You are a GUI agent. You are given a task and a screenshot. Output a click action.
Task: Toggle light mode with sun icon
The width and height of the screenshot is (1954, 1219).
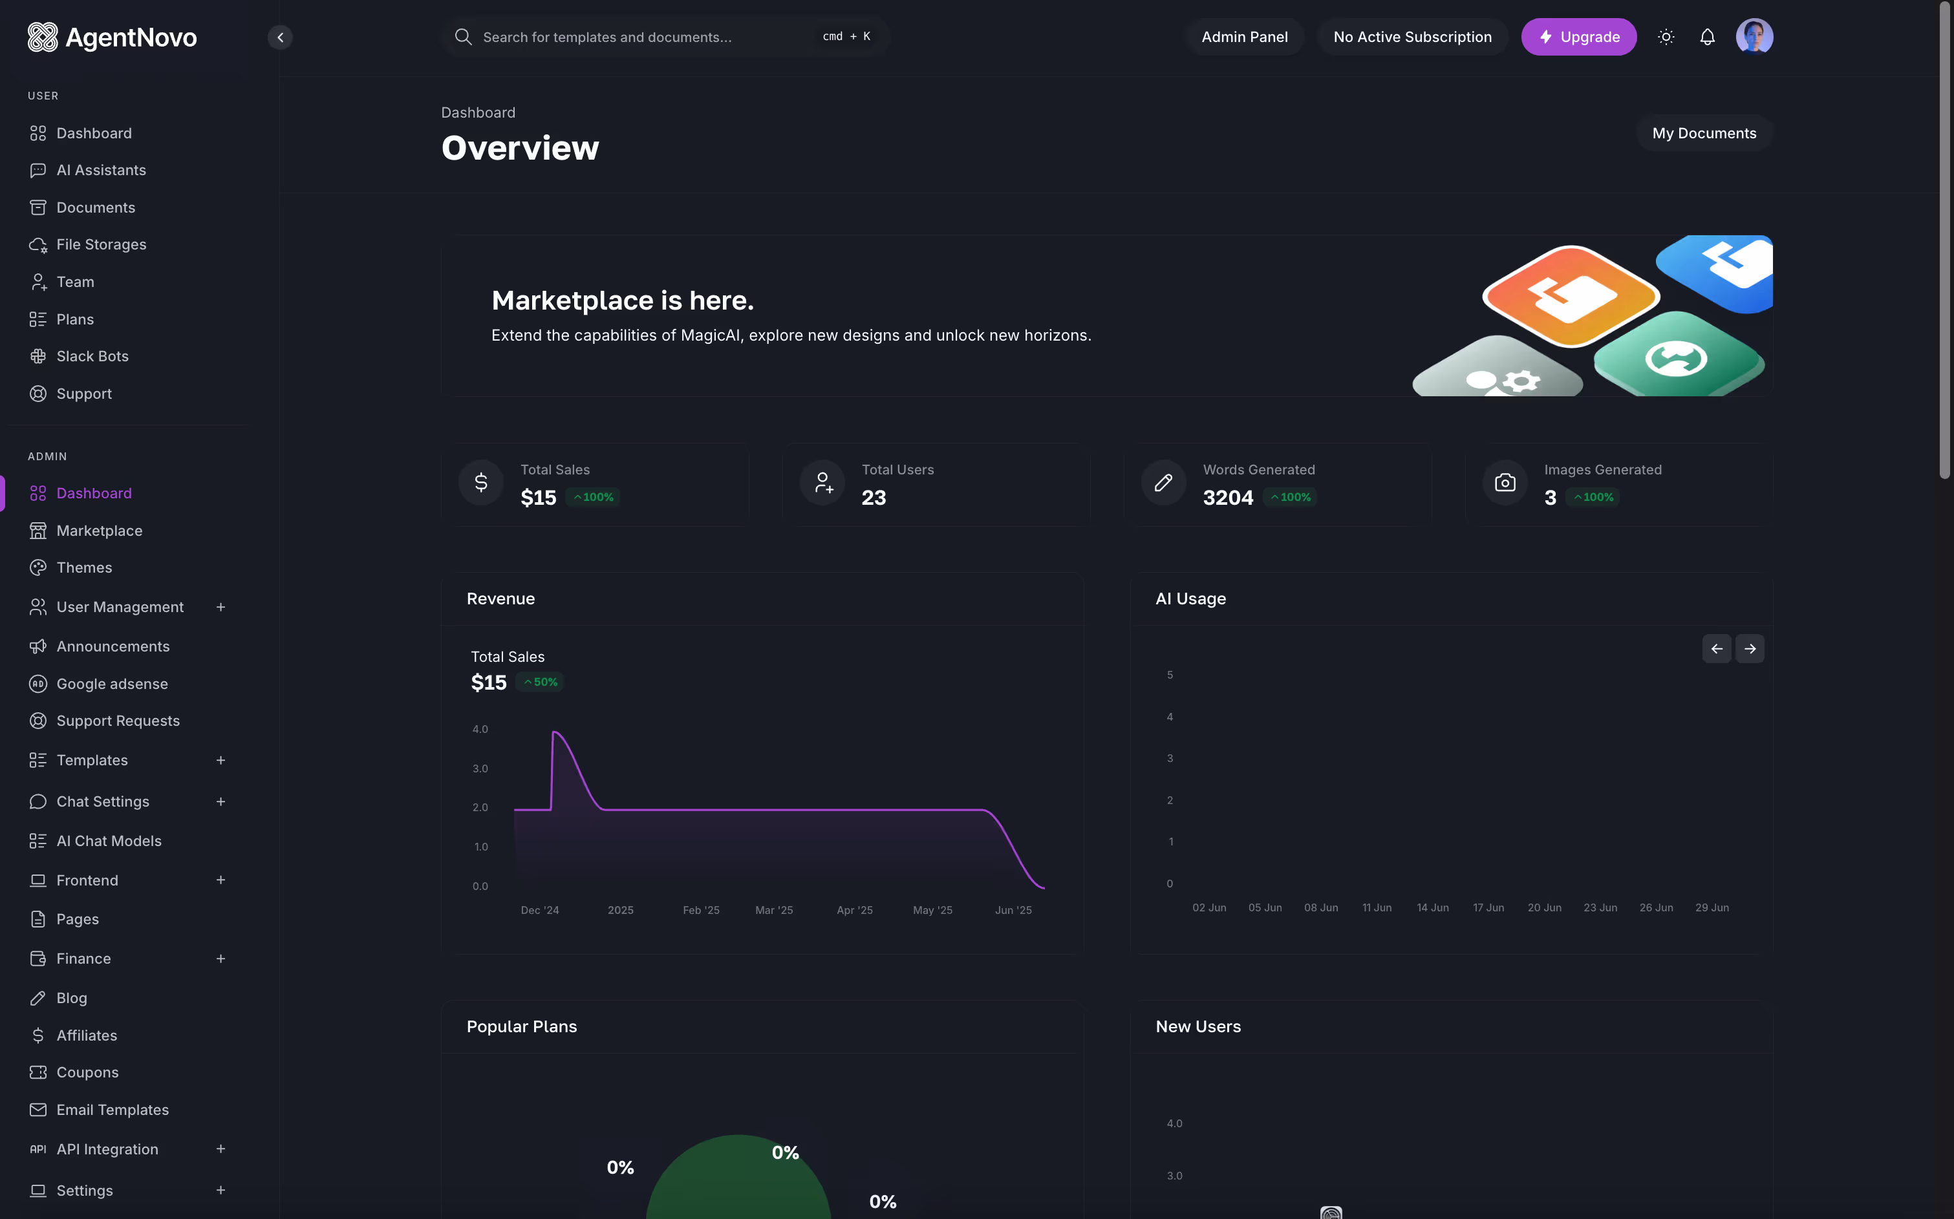(x=1666, y=37)
